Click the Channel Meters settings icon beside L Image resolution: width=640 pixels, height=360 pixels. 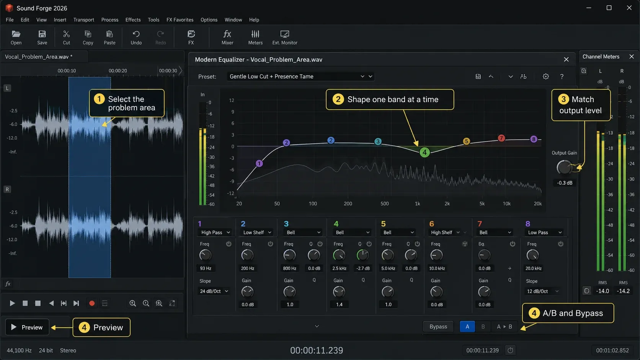point(584,71)
